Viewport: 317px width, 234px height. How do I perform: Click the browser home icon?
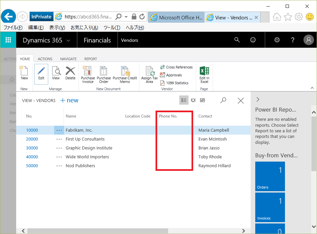[x=277, y=17]
